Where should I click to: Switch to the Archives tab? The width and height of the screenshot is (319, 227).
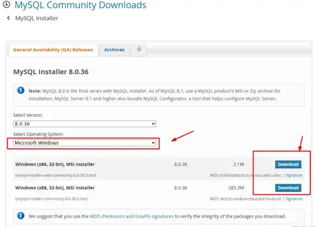(x=114, y=49)
